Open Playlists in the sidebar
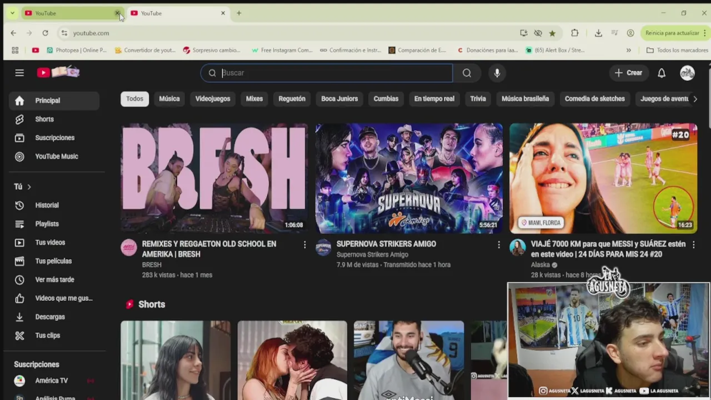Image resolution: width=711 pixels, height=400 pixels. 54,224
